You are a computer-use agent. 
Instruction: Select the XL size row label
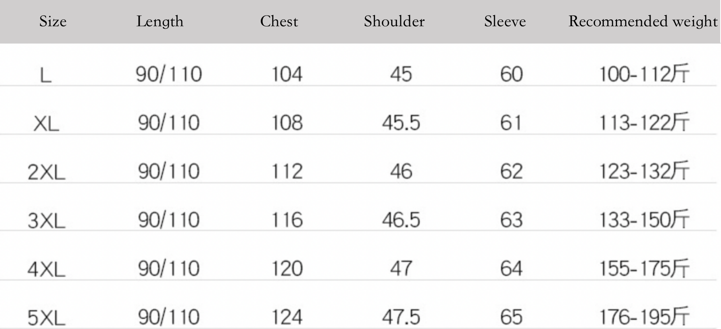tap(46, 124)
